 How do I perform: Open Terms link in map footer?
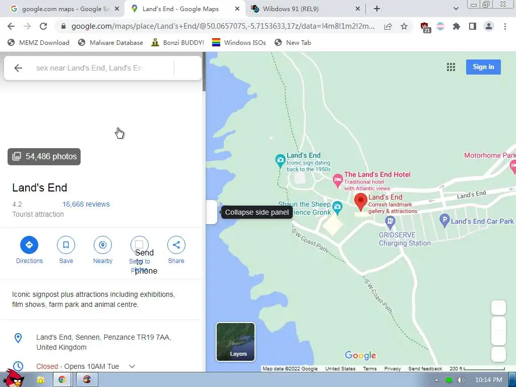tap(369, 368)
